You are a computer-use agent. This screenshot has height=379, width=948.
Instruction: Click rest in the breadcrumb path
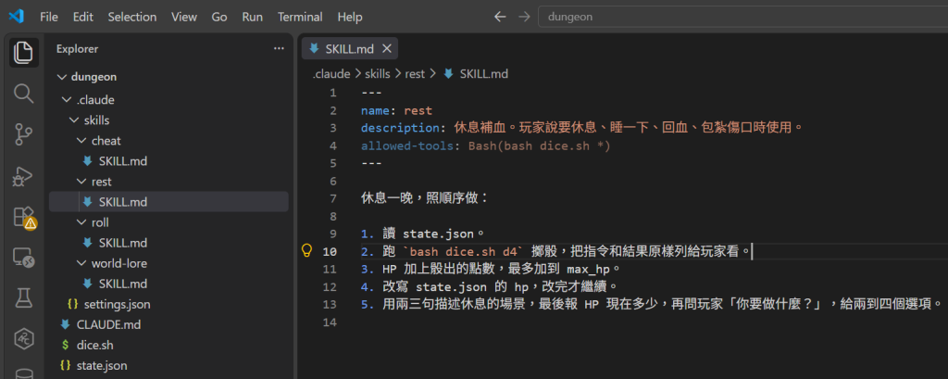(x=415, y=74)
